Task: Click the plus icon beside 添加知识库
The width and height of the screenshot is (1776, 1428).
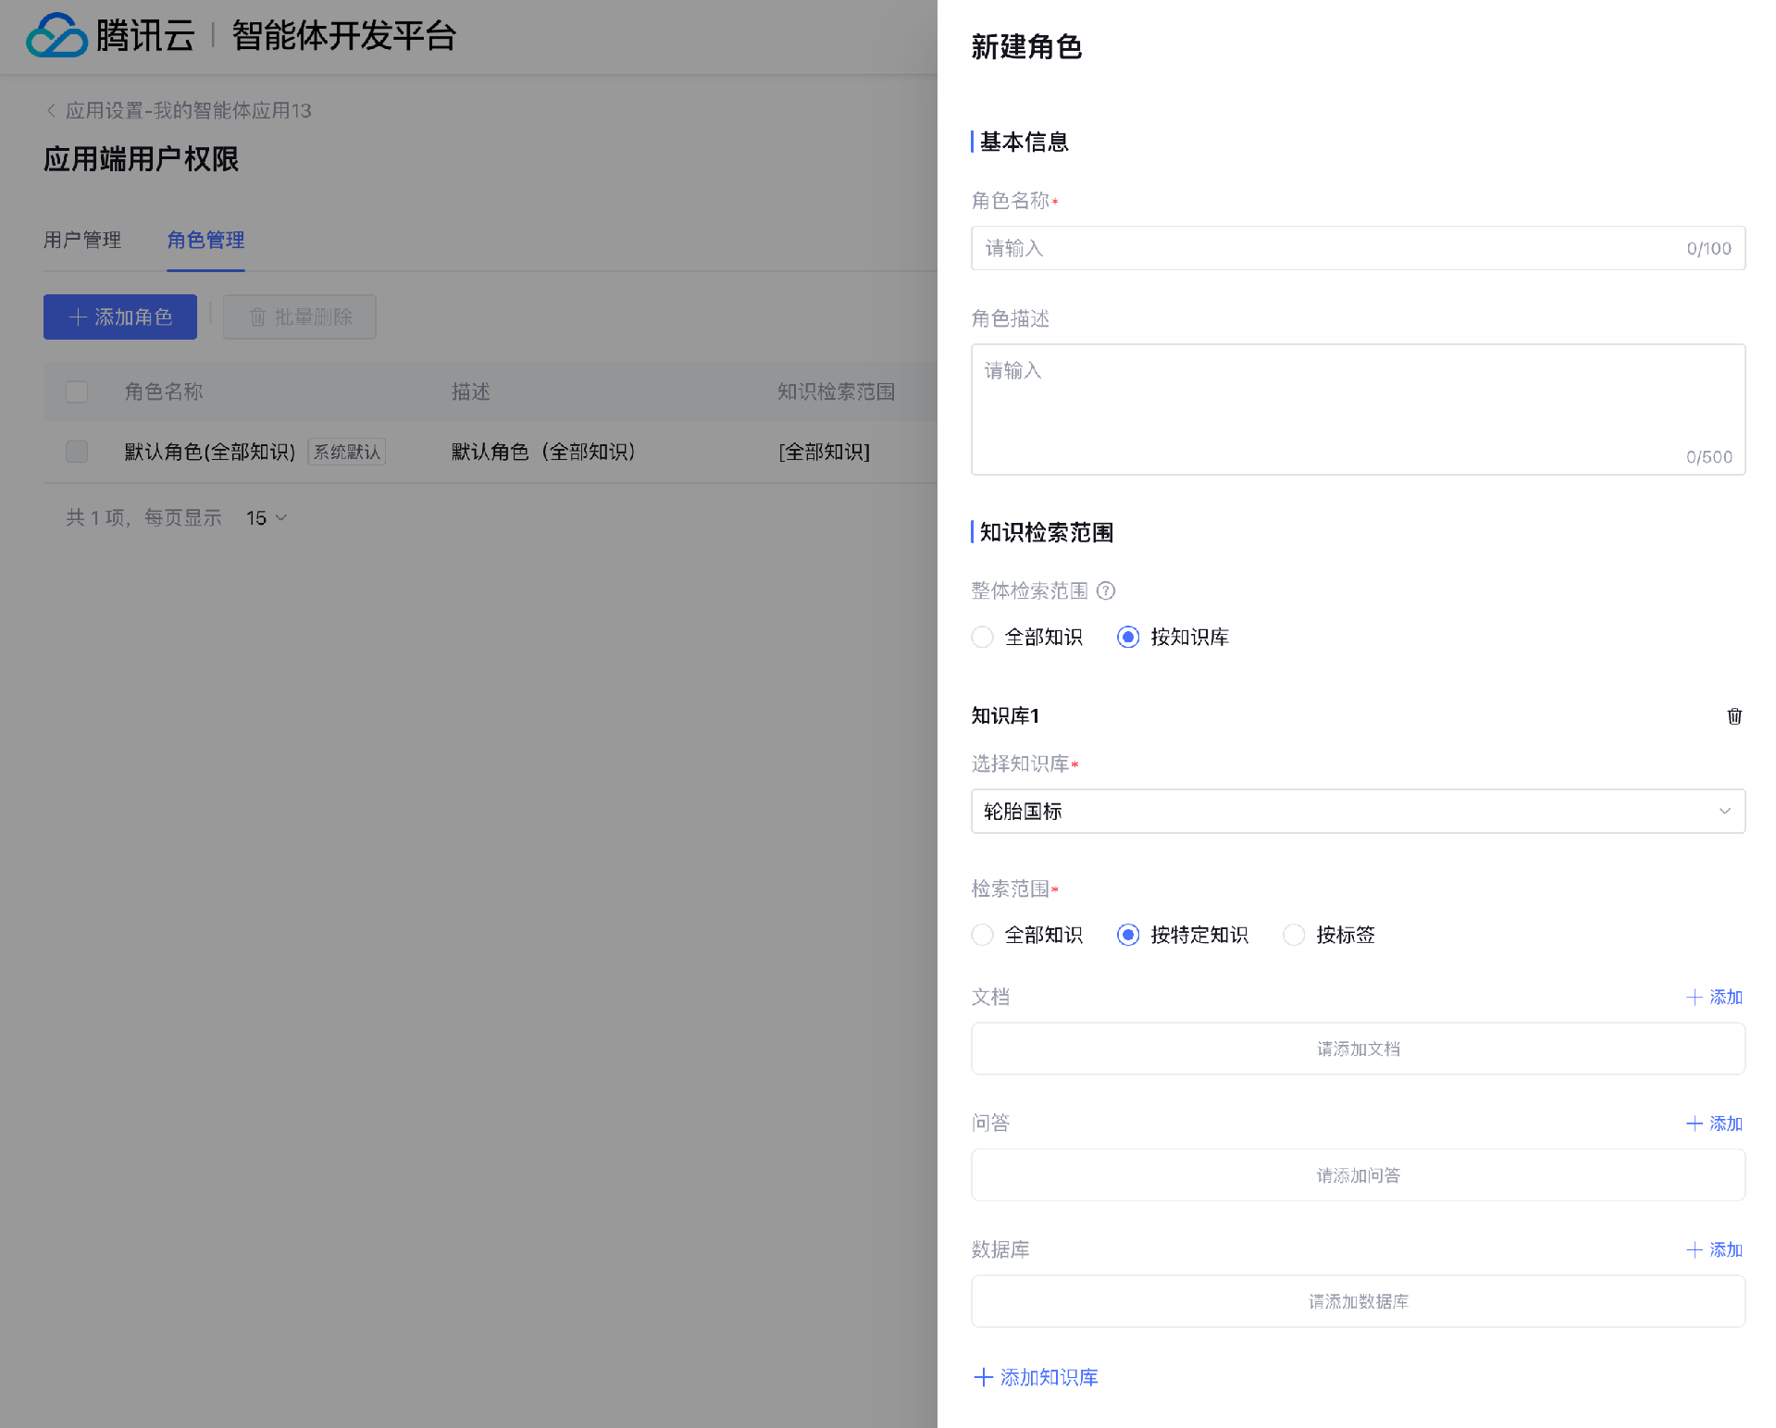Action: click(x=983, y=1377)
